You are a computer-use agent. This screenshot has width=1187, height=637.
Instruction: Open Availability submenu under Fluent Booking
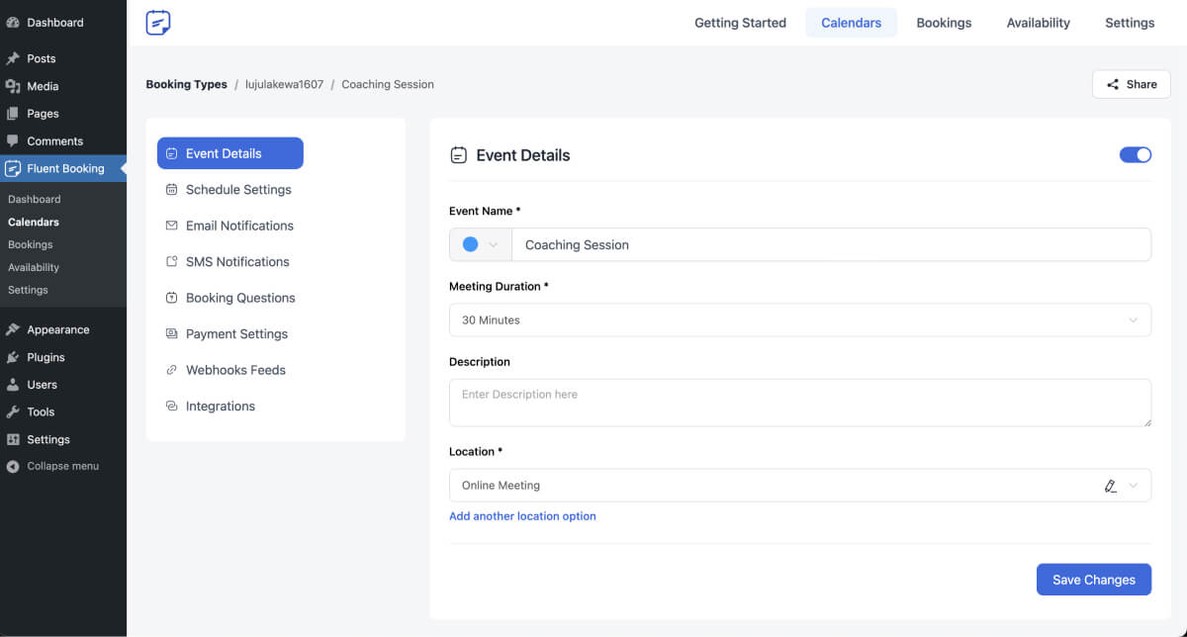click(34, 267)
